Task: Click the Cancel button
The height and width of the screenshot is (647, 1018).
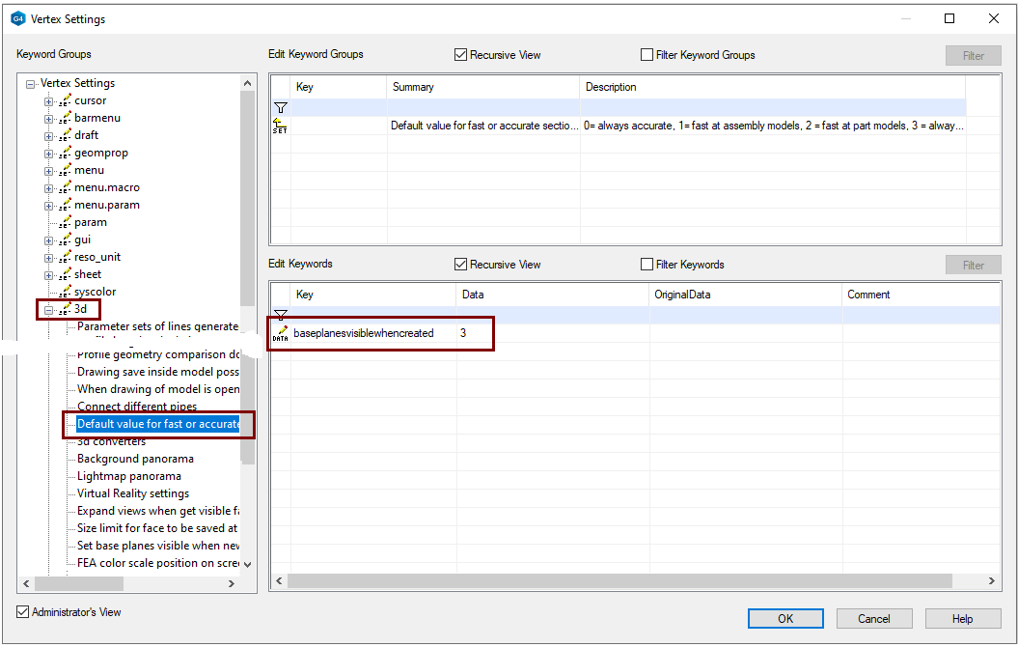Action: coord(873,619)
